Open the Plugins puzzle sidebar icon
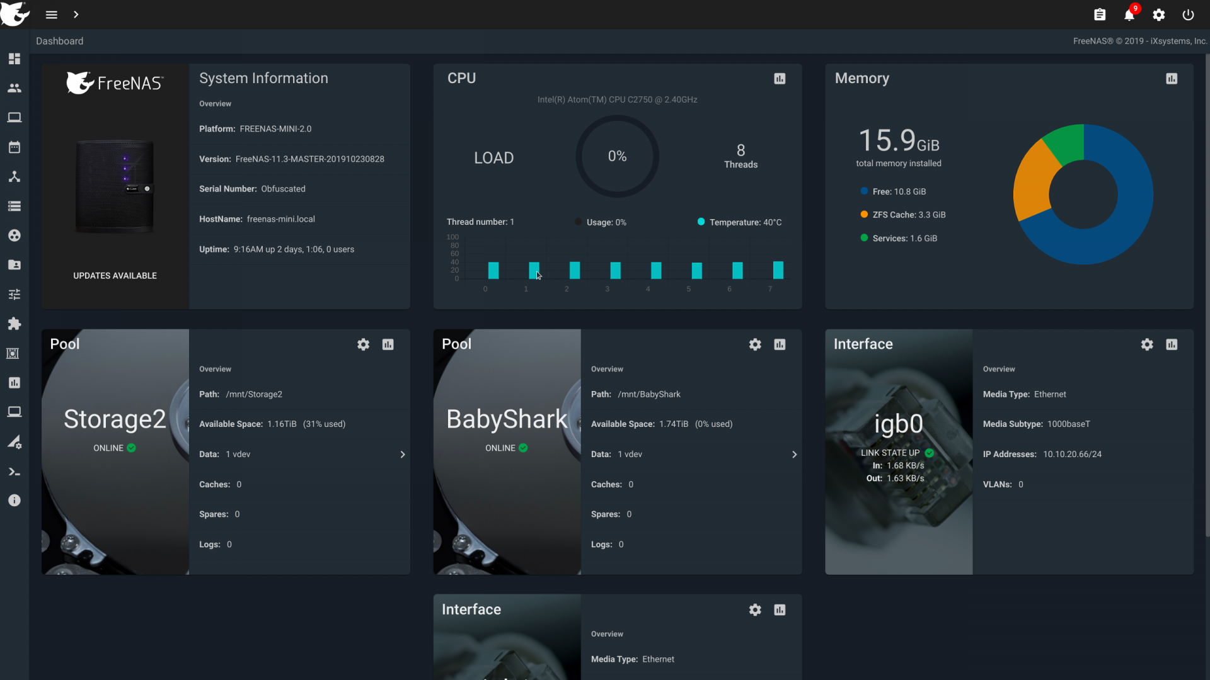The height and width of the screenshot is (680, 1210). pyautogui.click(x=14, y=324)
